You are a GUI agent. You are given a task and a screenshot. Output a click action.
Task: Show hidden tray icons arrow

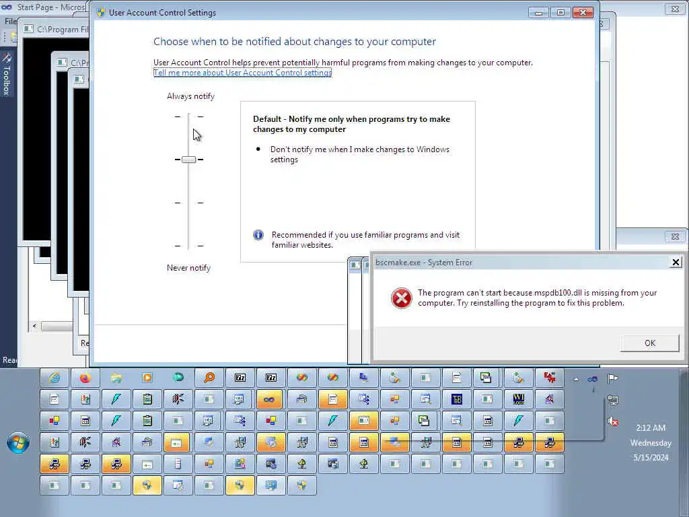coord(576,379)
